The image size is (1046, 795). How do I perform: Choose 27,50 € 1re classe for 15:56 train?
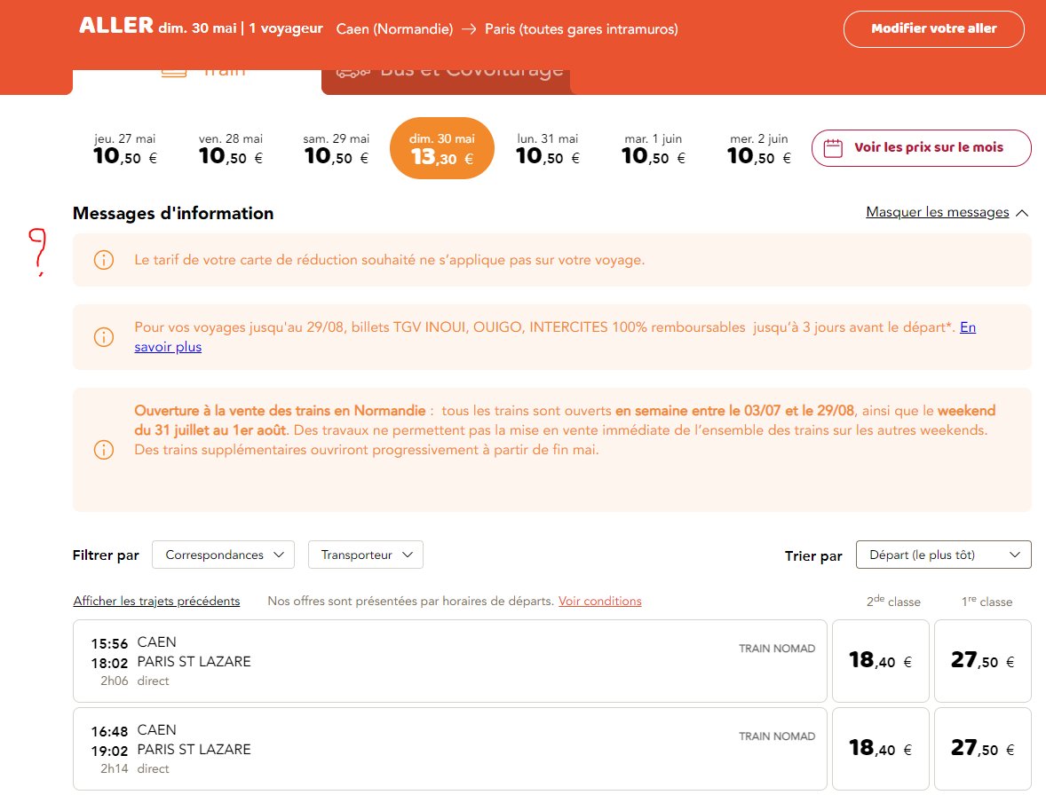(983, 661)
